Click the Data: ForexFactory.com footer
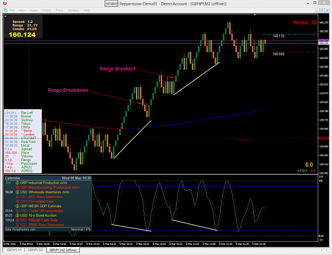The width and height of the screenshot is (332, 255). [x=21, y=229]
